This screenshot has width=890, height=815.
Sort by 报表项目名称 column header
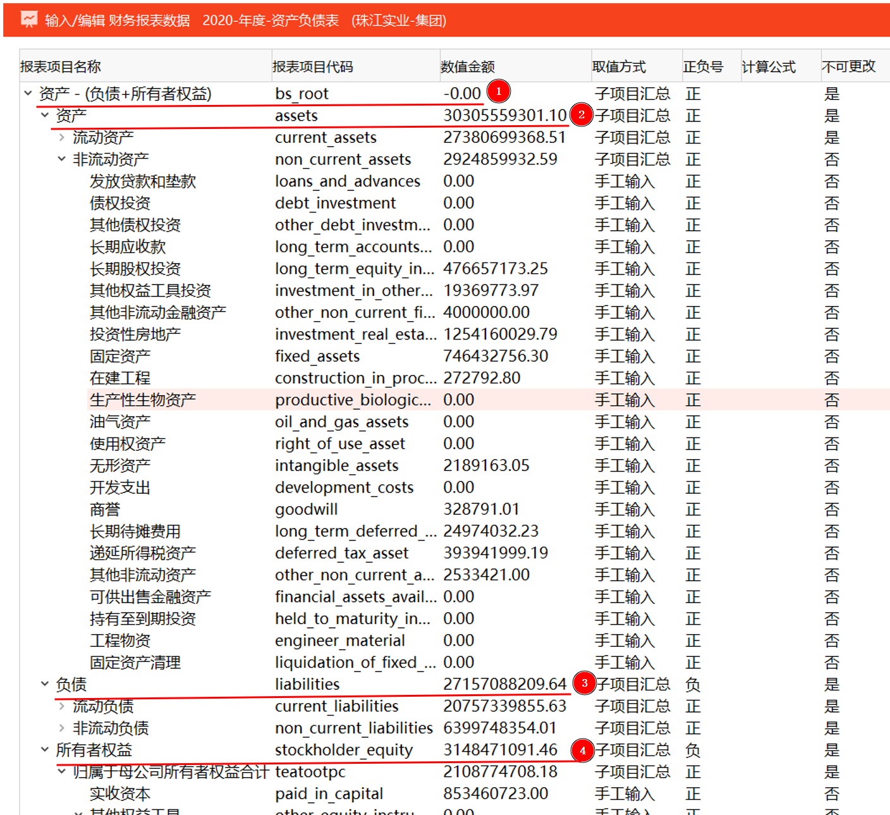pyautogui.click(x=145, y=66)
